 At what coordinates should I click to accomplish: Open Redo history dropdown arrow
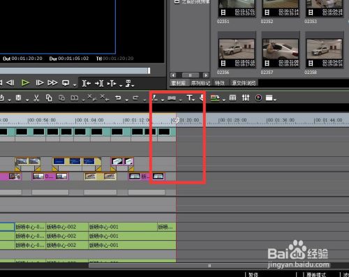(144, 100)
